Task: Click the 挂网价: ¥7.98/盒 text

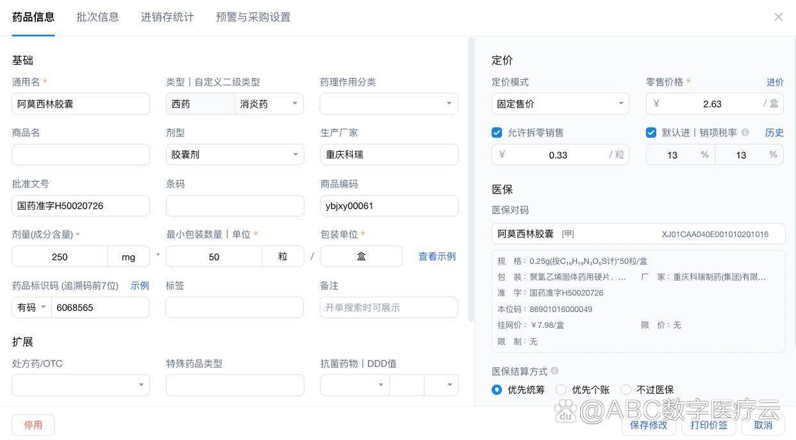Action: click(531, 325)
